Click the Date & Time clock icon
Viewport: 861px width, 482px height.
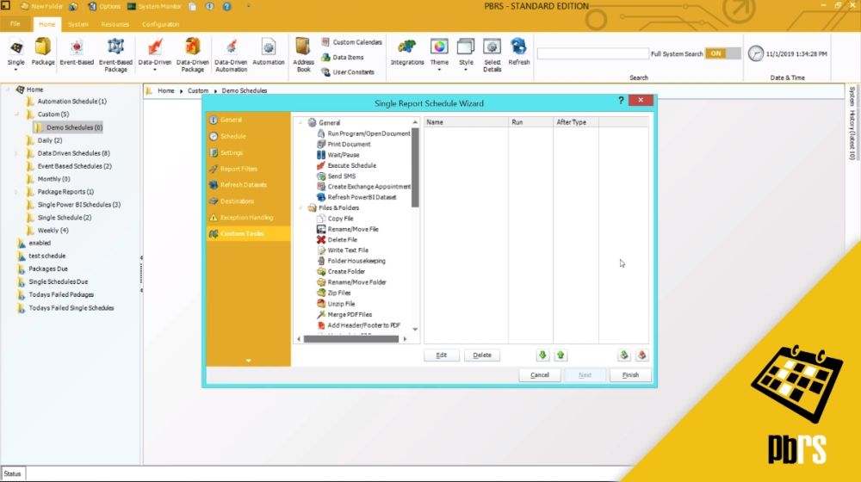(x=756, y=53)
